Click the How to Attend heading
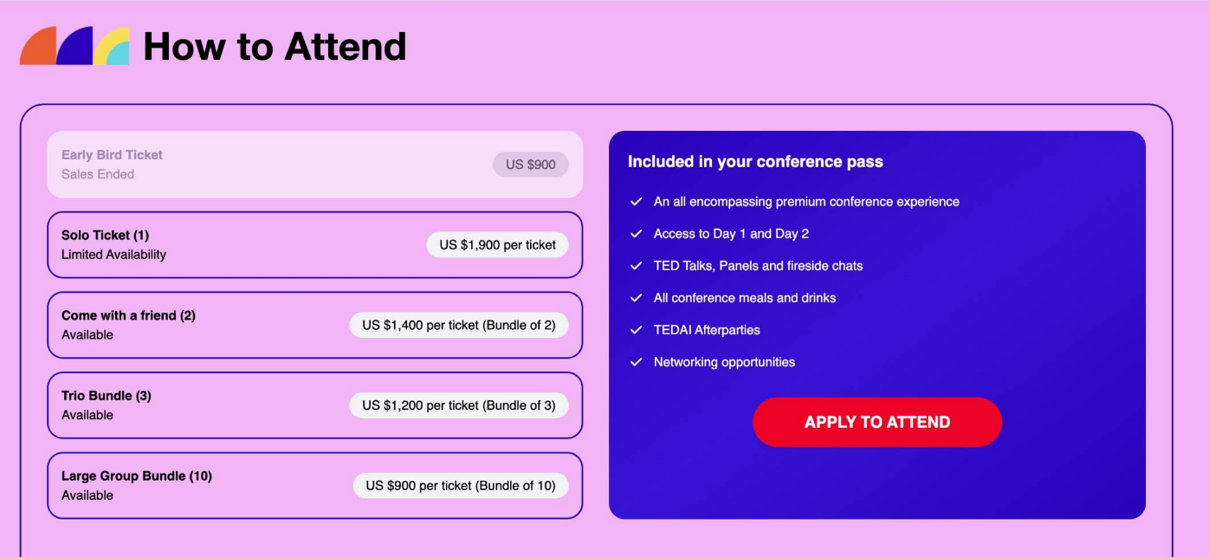The width and height of the screenshot is (1209, 557). tap(275, 47)
